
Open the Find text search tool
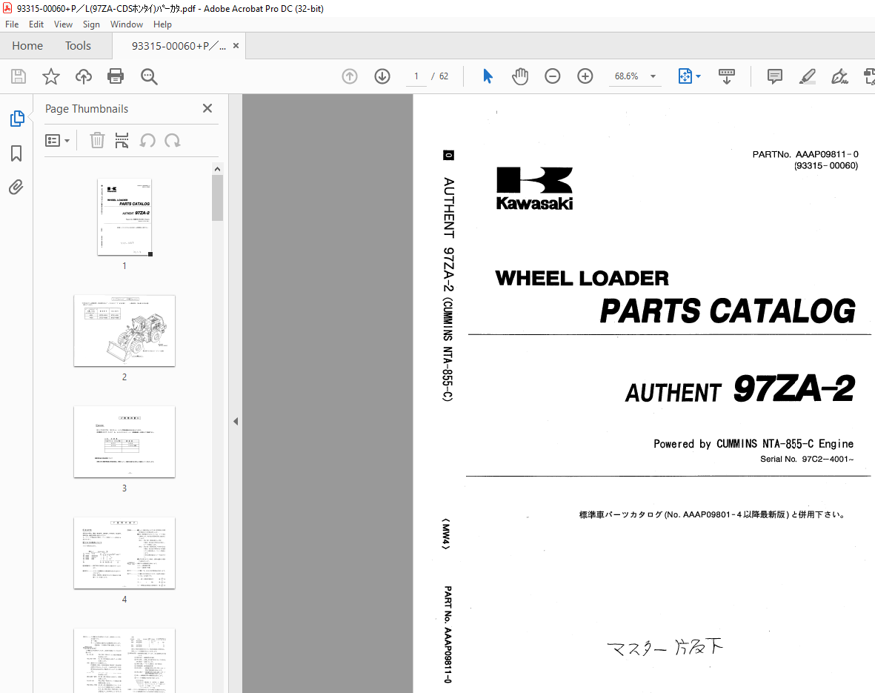pos(149,76)
